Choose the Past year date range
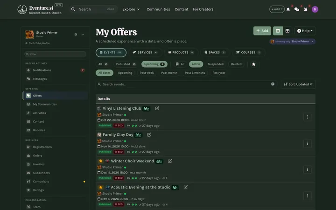 (219, 73)
